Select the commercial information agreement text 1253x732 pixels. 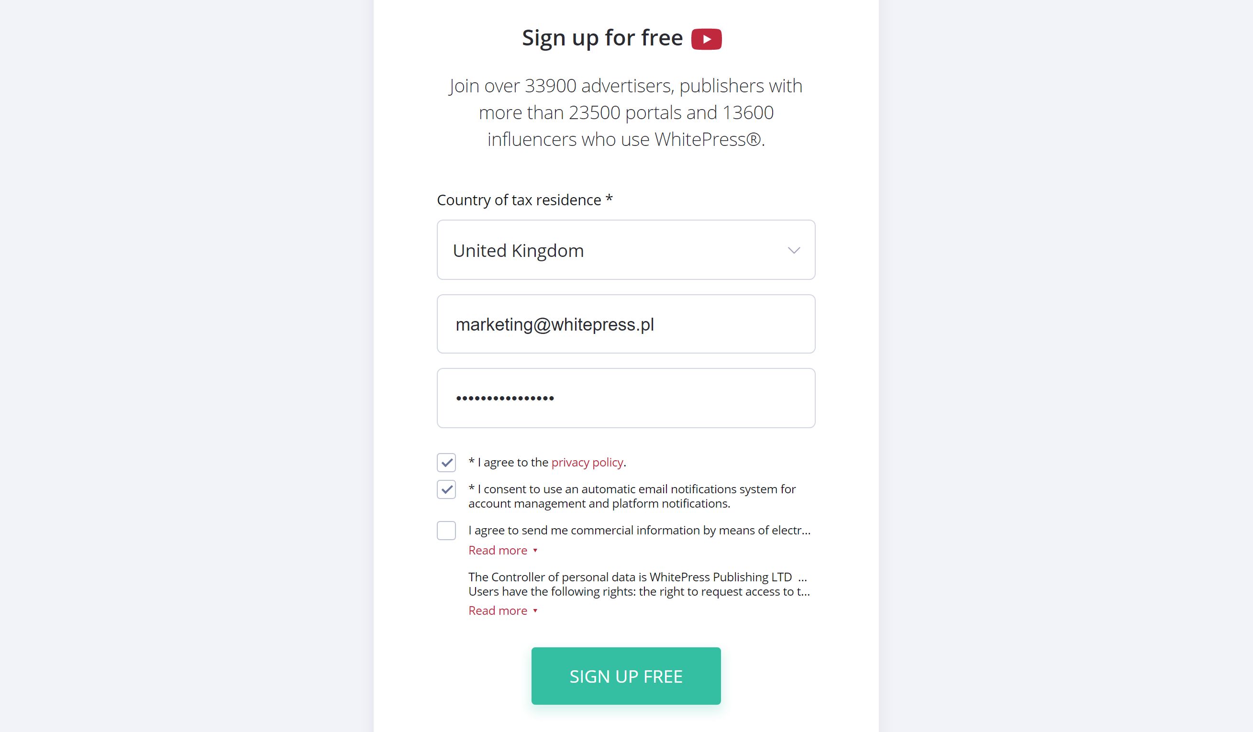click(x=639, y=531)
